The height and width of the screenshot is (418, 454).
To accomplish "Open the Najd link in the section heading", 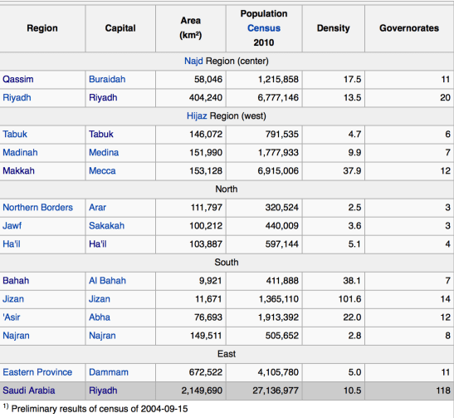I will coord(193,61).
